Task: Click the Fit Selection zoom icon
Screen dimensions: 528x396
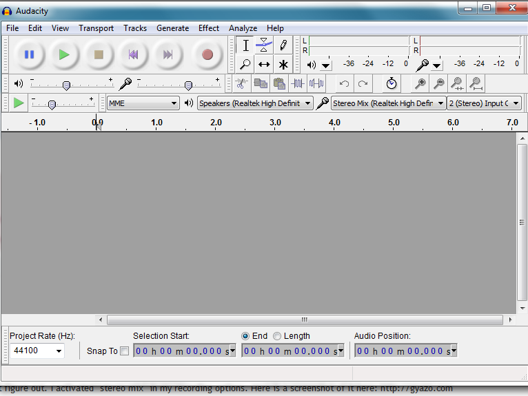Action: [457, 83]
